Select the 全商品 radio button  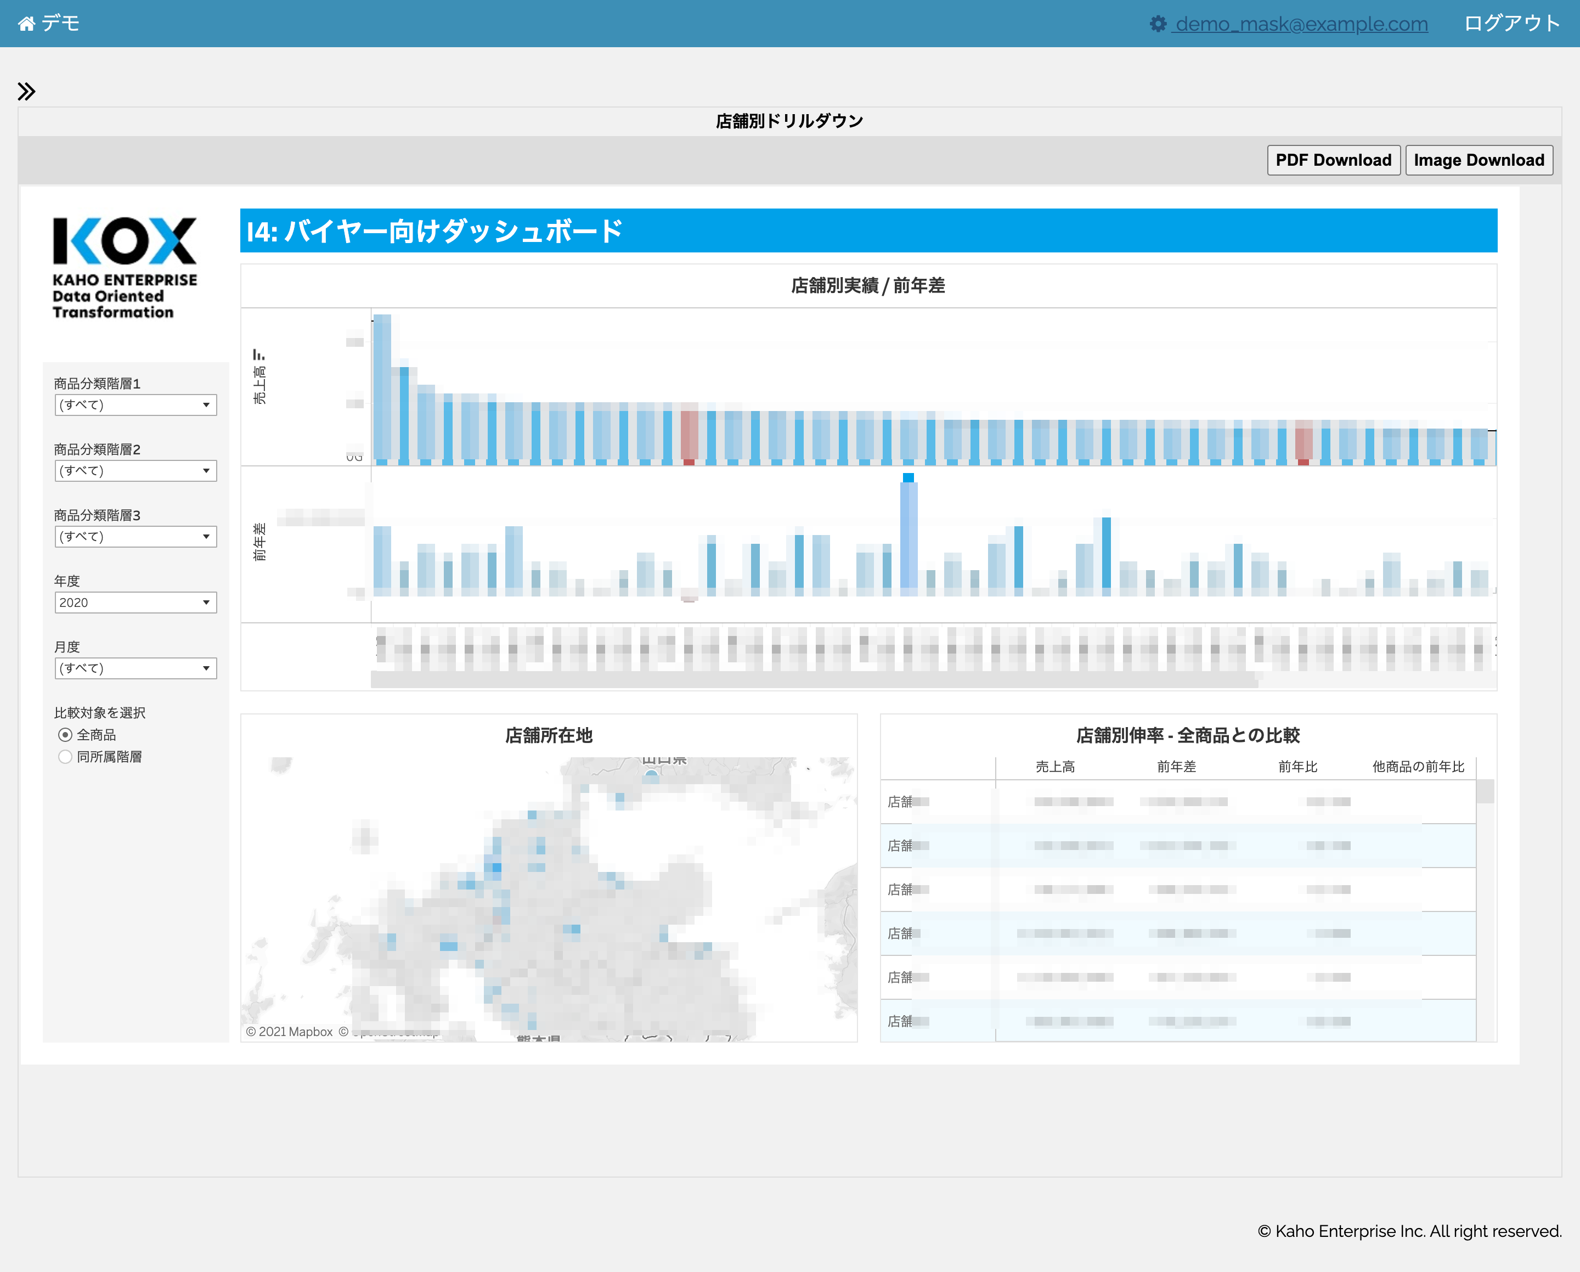tap(65, 735)
